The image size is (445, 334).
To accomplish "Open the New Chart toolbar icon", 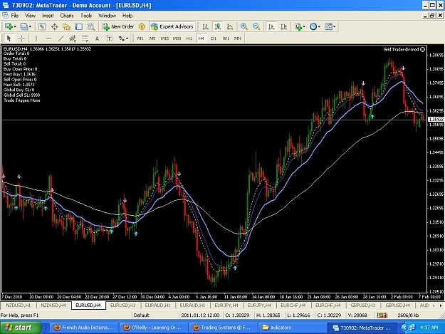I will (x=9, y=26).
